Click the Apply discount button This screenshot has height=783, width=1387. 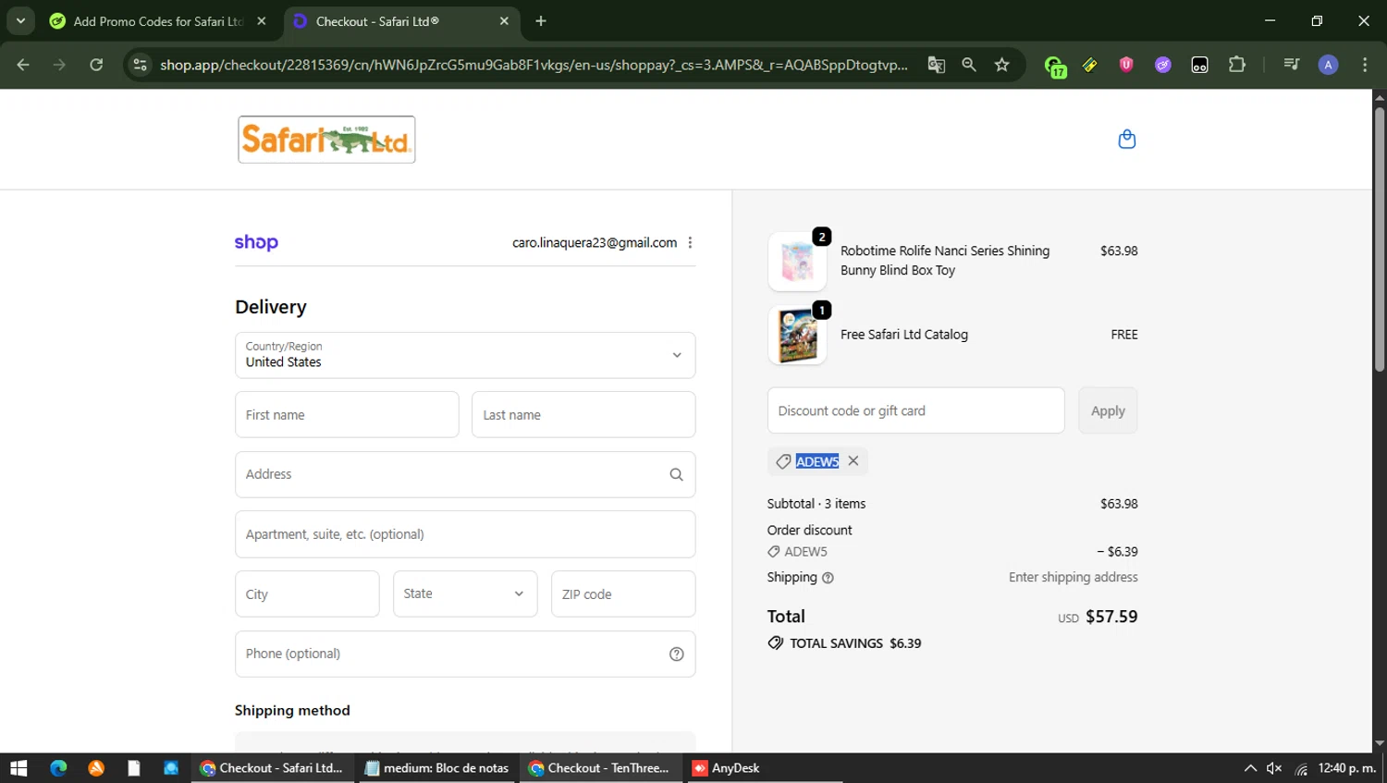click(x=1108, y=410)
